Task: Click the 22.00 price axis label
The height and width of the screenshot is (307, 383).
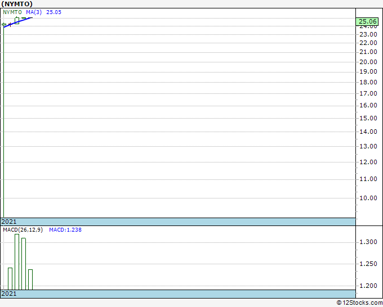Action: tap(368, 43)
